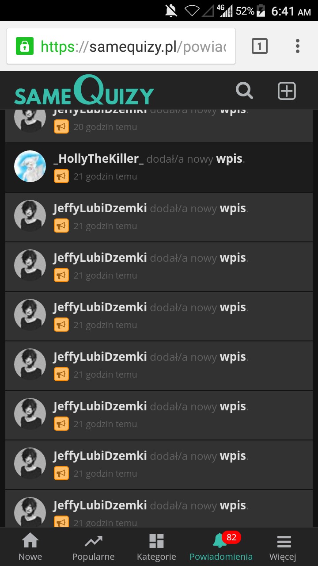
Task: Open the browser tab switcher showing 1
Action: click(260, 46)
